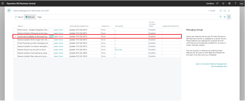Open page in a new window icon
The width and height of the screenshot is (245, 101).
coord(225,11)
